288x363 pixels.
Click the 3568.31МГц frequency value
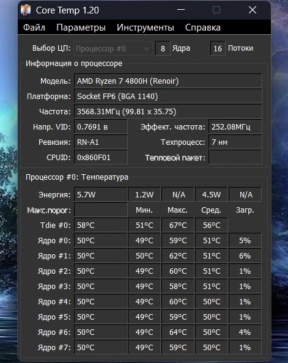click(x=168, y=112)
